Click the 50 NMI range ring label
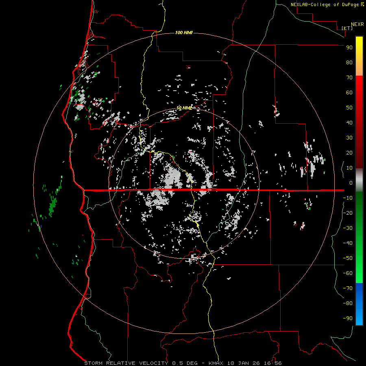Screen dimensions: 366x366 184,108
